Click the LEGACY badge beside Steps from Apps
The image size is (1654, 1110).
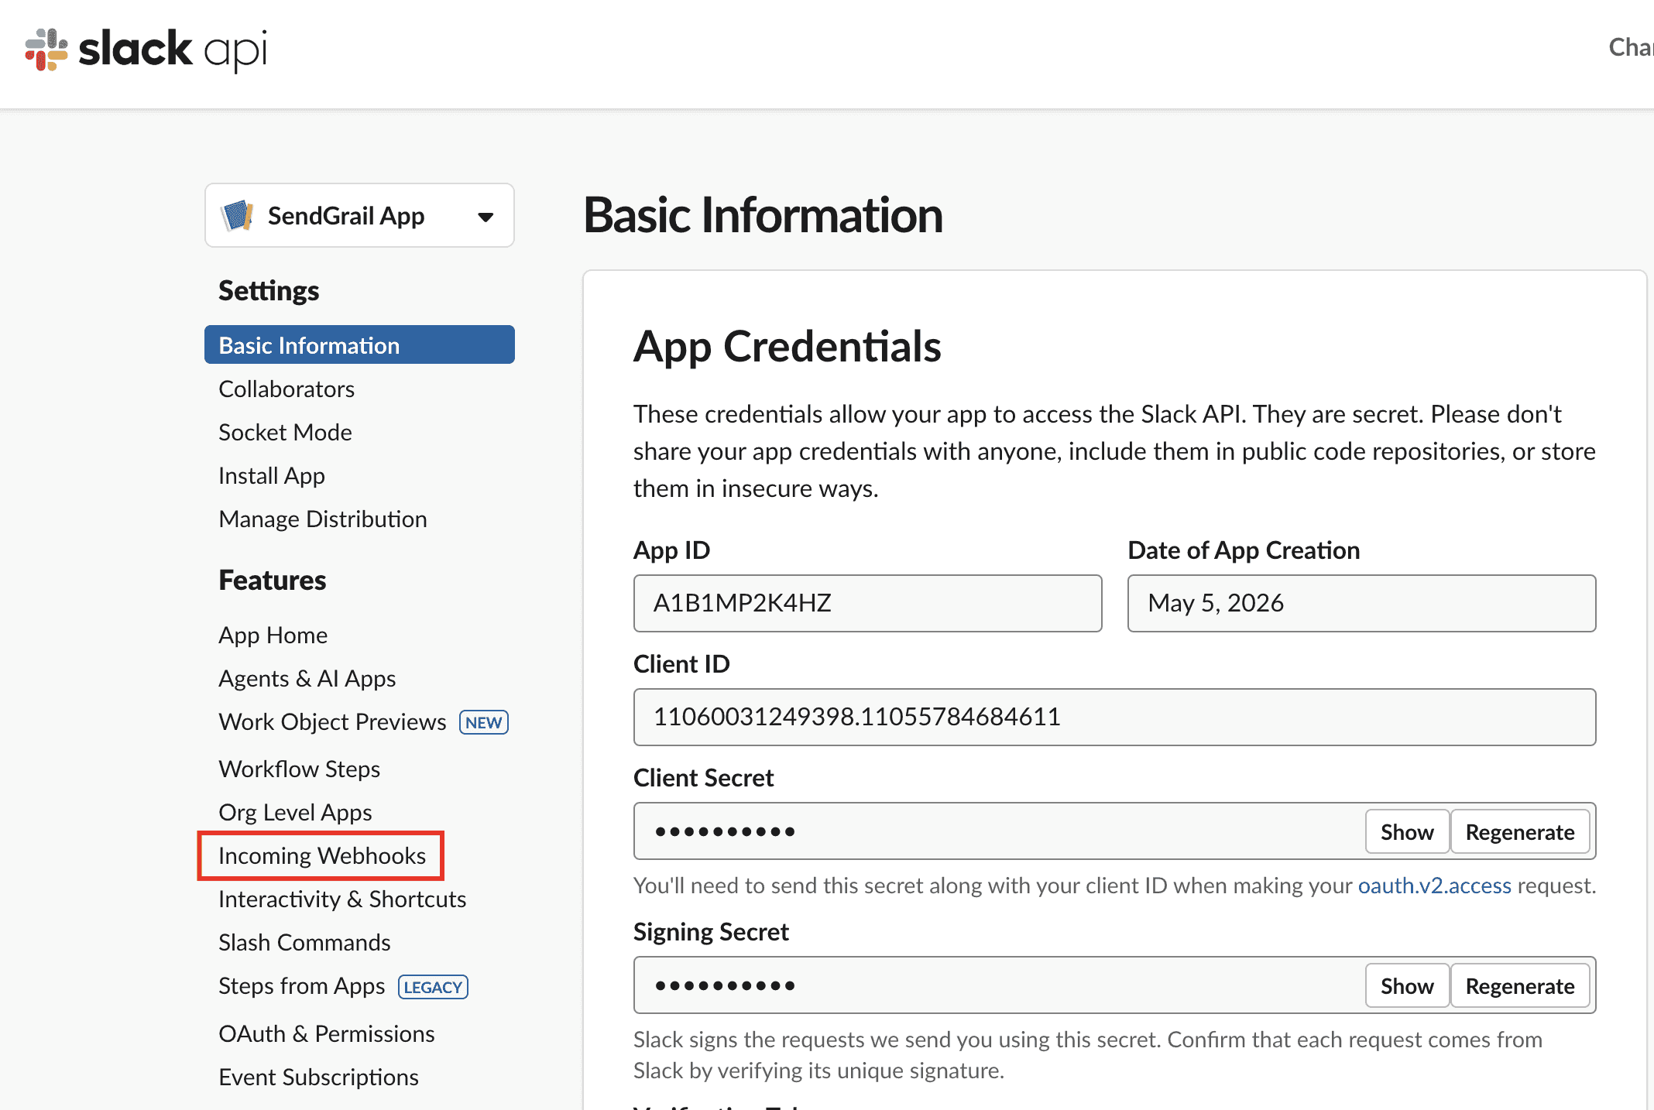point(433,987)
